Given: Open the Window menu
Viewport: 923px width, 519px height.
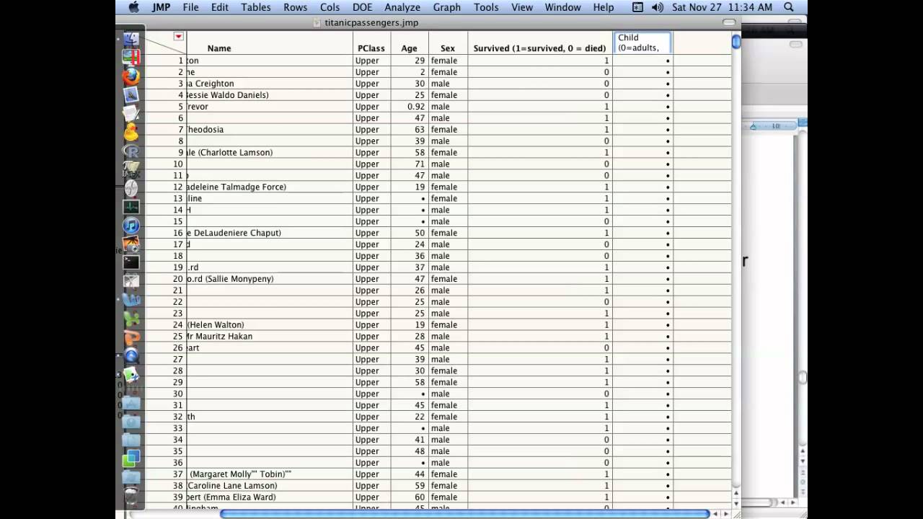Looking at the screenshot, I should click(x=563, y=7).
